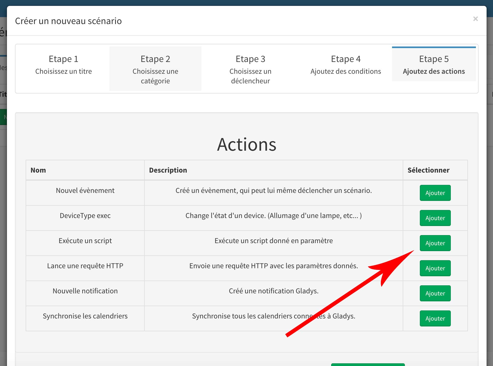Image resolution: width=493 pixels, height=366 pixels.
Task: Click the 'Créer un nouveau scénario' title
Action: tap(68, 21)
